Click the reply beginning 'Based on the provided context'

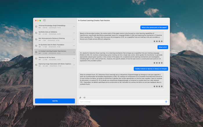pyautogui.click(x=121, y=37)
